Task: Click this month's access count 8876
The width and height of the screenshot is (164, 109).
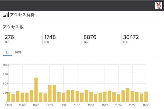Action: pos(90,37)
